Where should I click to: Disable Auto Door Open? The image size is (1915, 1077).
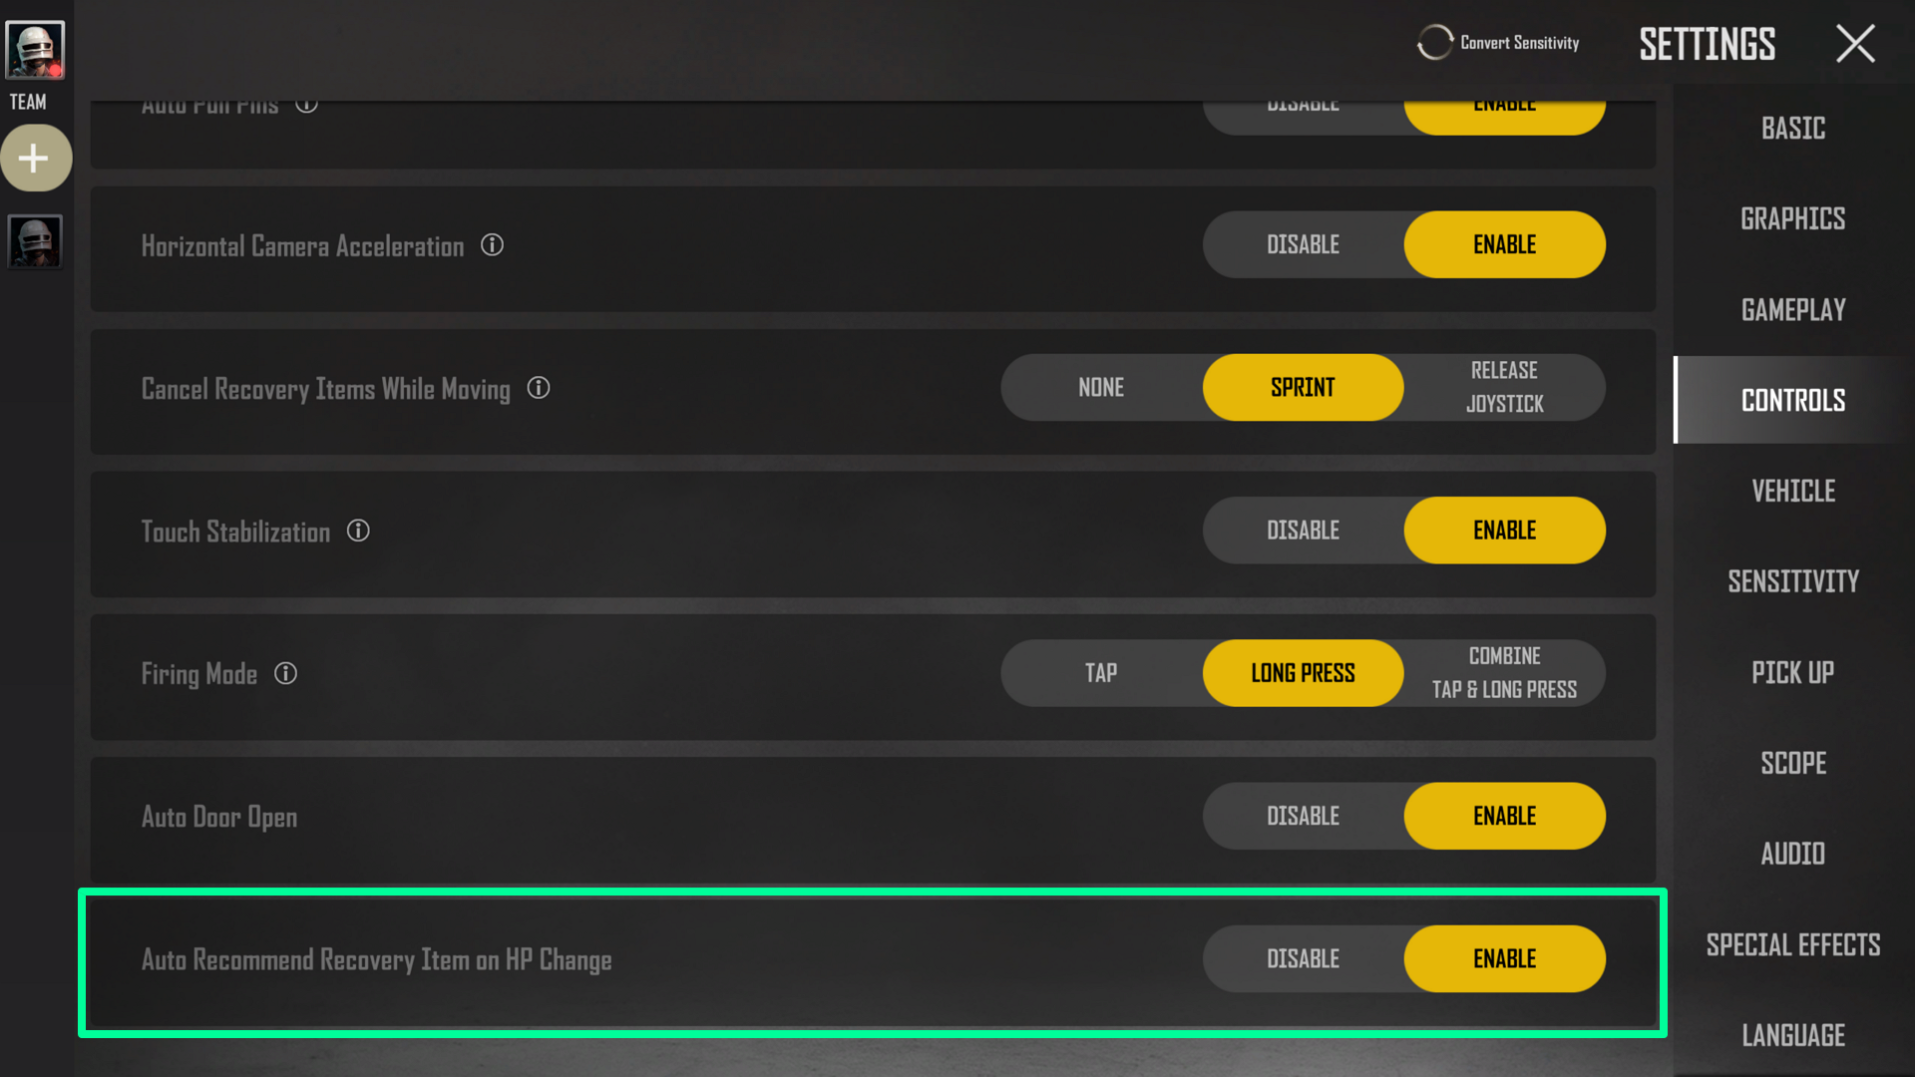click(1302, 816)
